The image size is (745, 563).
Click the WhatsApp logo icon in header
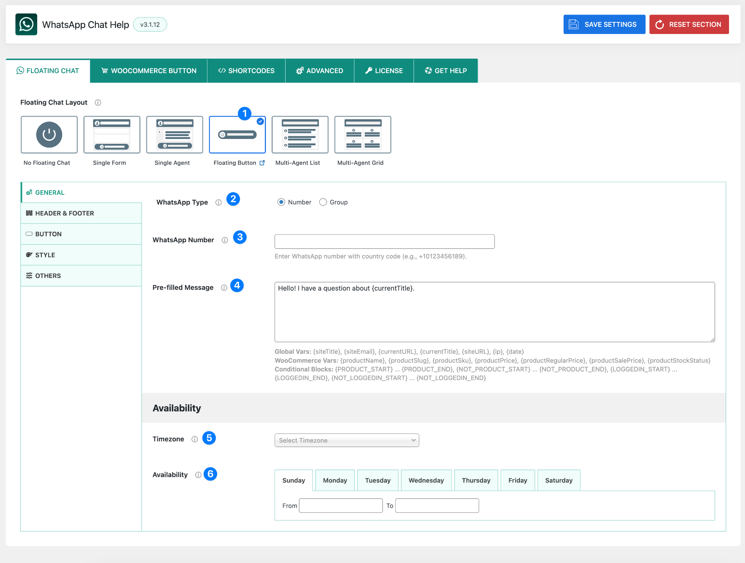click(26, 25)
